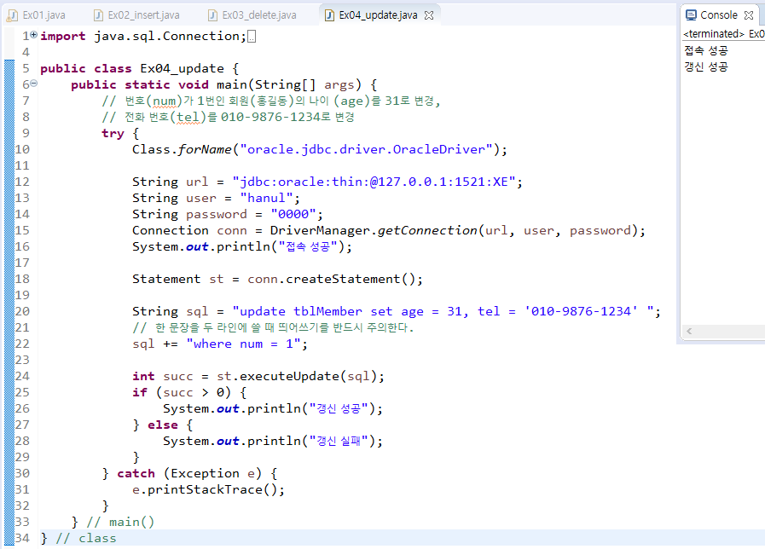Click the Ex01.java file icon

point(12,15)
